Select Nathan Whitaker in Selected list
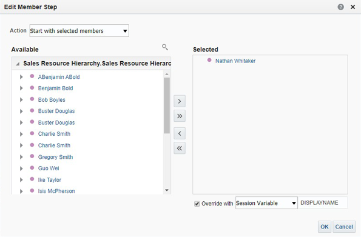Screen dimensions: 361x237 point(235,61)
